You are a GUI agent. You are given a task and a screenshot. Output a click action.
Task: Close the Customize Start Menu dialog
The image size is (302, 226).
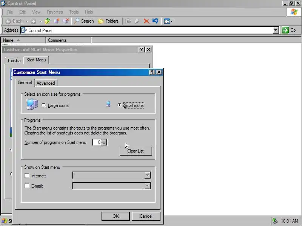click(x=159, y=72)
